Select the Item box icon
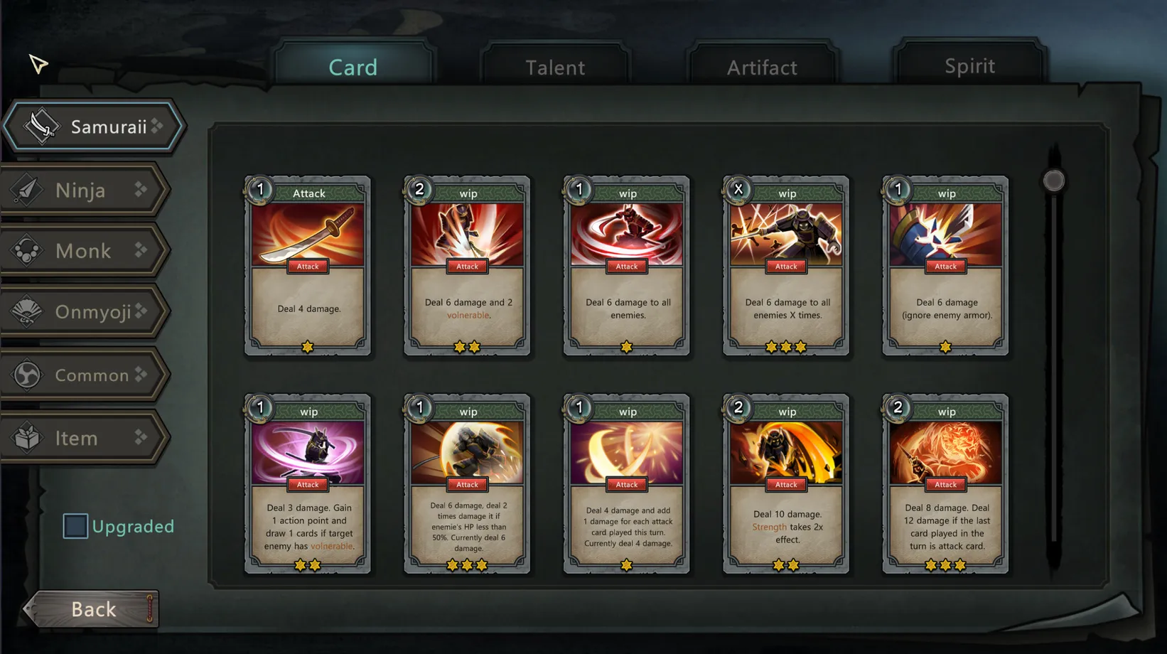The image size is (1167, 654). pyautogui.click(x=27, y=437)
